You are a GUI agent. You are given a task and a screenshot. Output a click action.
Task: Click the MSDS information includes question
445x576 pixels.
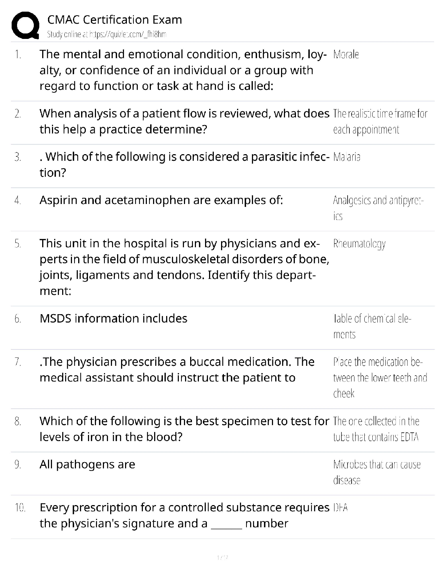click(113, 319)
